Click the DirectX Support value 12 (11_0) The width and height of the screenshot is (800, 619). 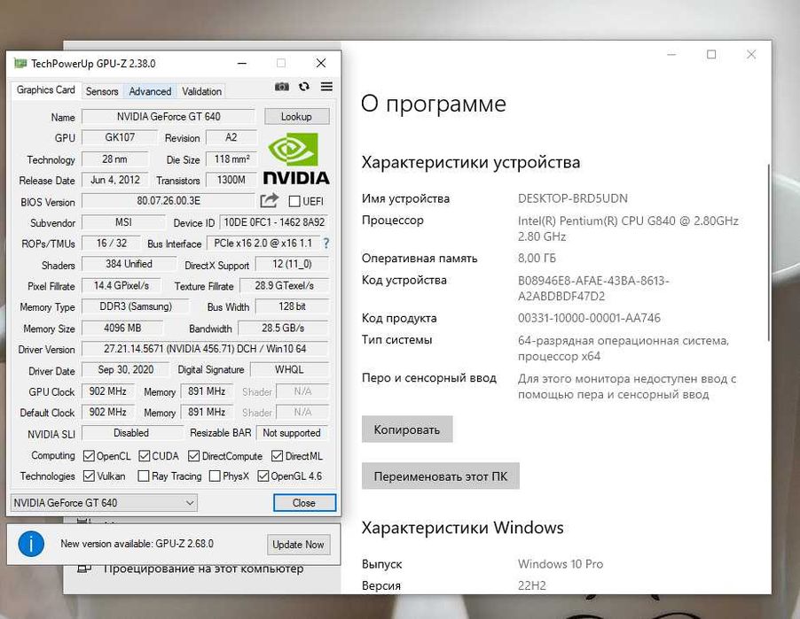pyautogui.click(x=293, y=264)
